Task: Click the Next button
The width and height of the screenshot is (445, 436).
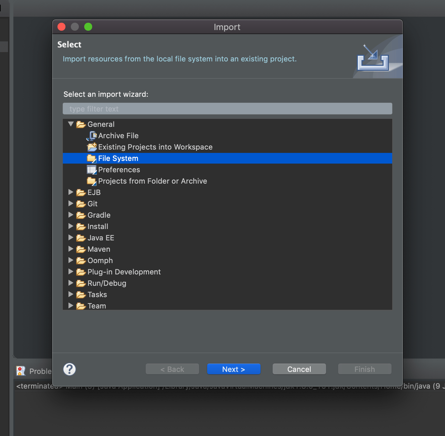Action: point(234,369)
